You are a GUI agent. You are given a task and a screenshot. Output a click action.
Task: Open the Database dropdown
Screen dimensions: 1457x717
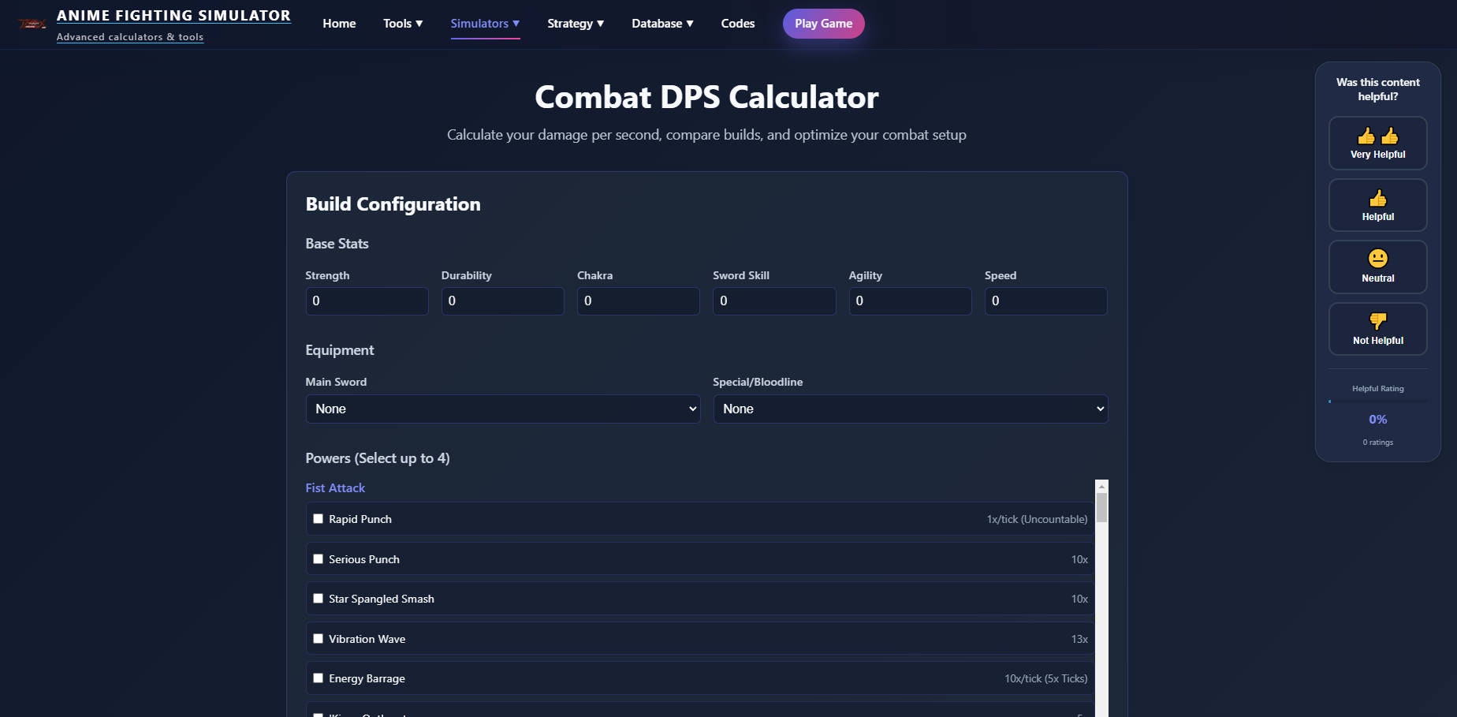click(661, 23)
